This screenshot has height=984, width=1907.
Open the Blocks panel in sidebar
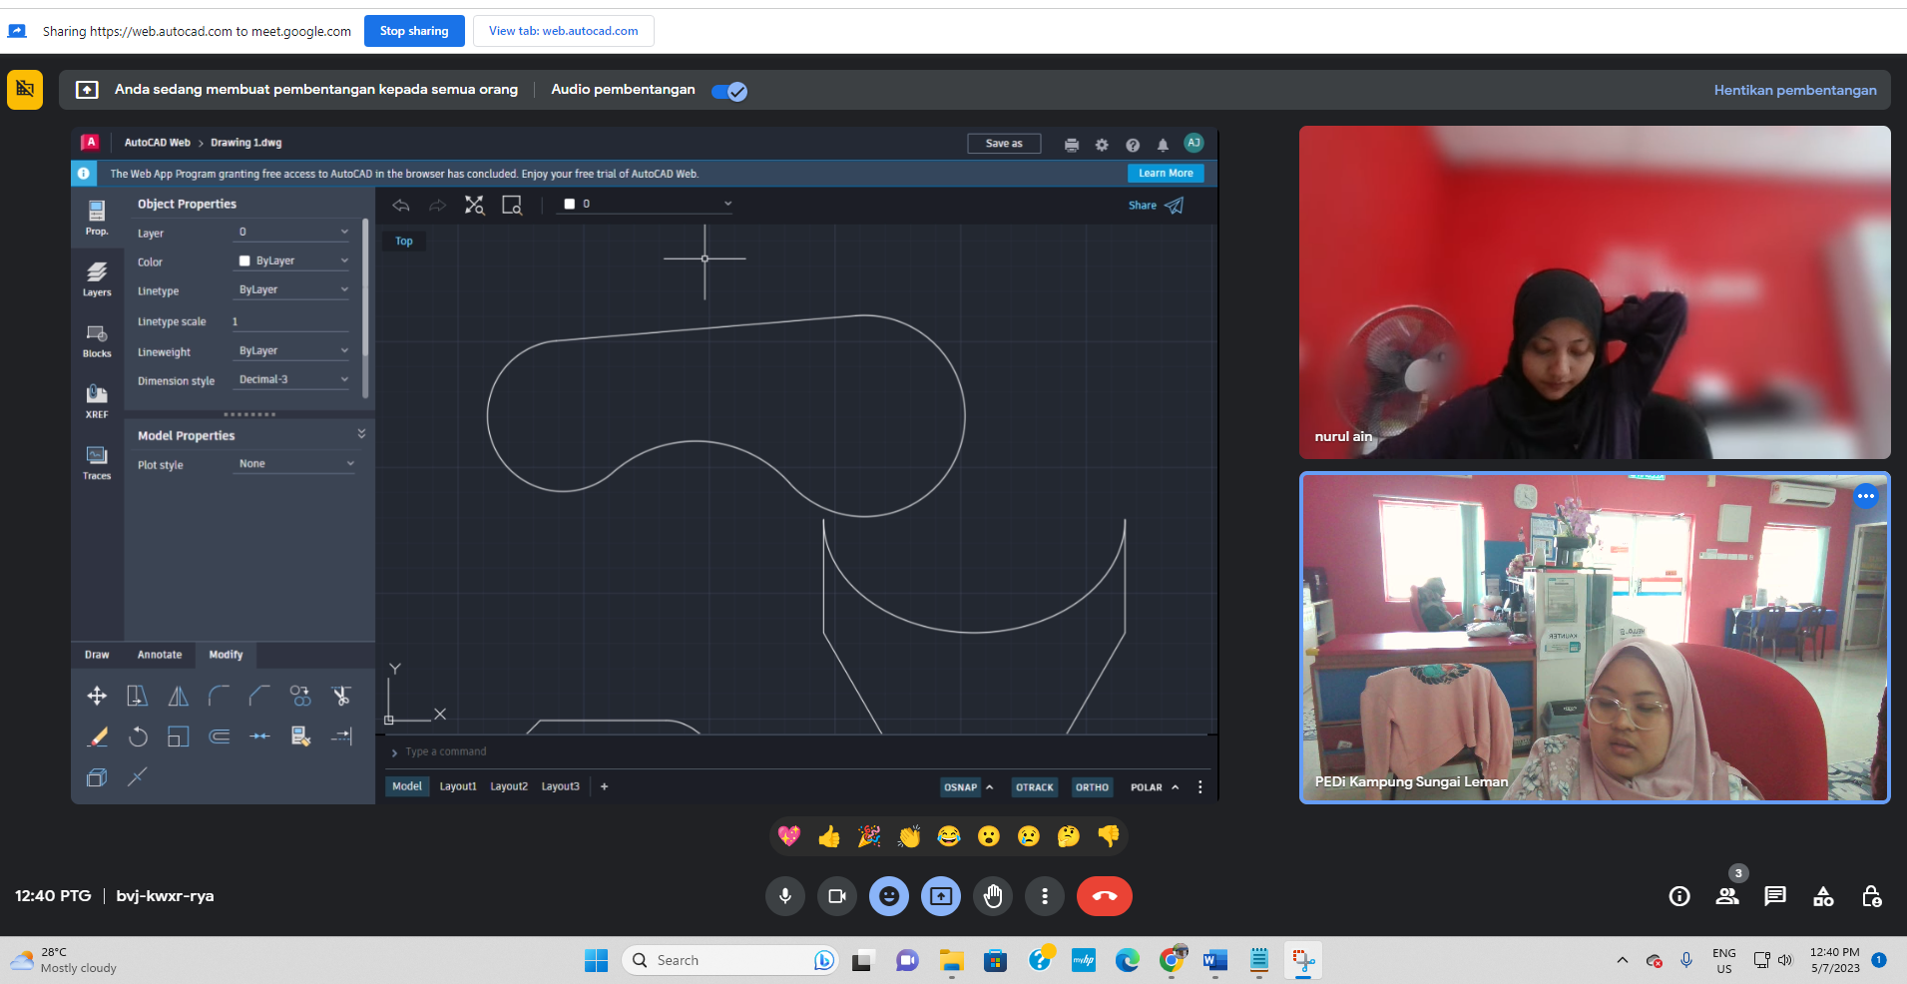click(97, 339)
